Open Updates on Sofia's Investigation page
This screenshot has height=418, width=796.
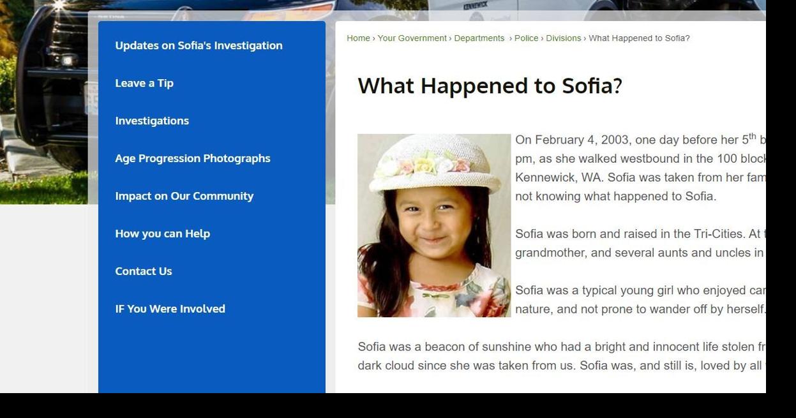[x=199, y=45]
